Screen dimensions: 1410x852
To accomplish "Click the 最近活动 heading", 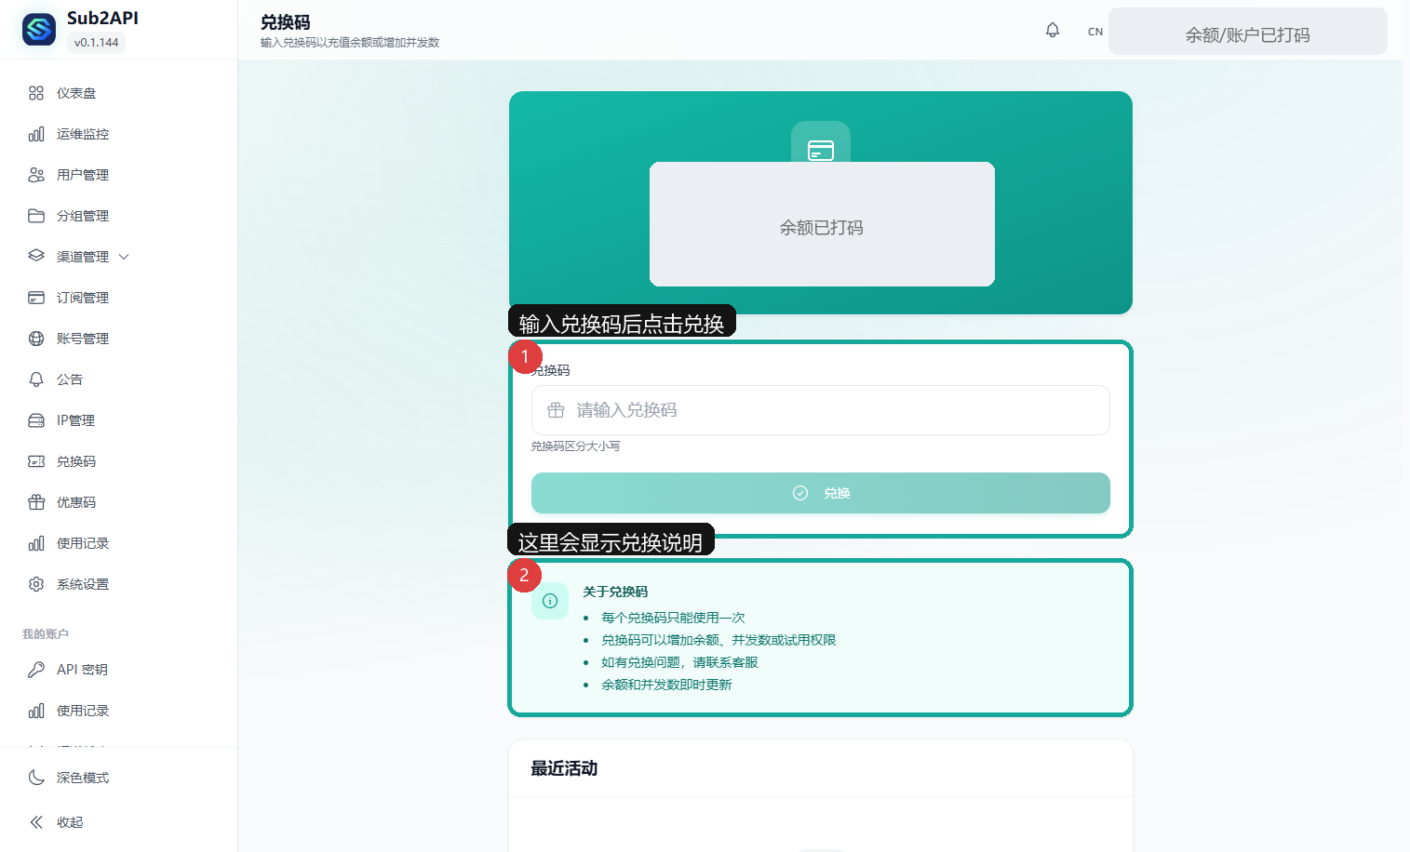I will tap(564, 768).
